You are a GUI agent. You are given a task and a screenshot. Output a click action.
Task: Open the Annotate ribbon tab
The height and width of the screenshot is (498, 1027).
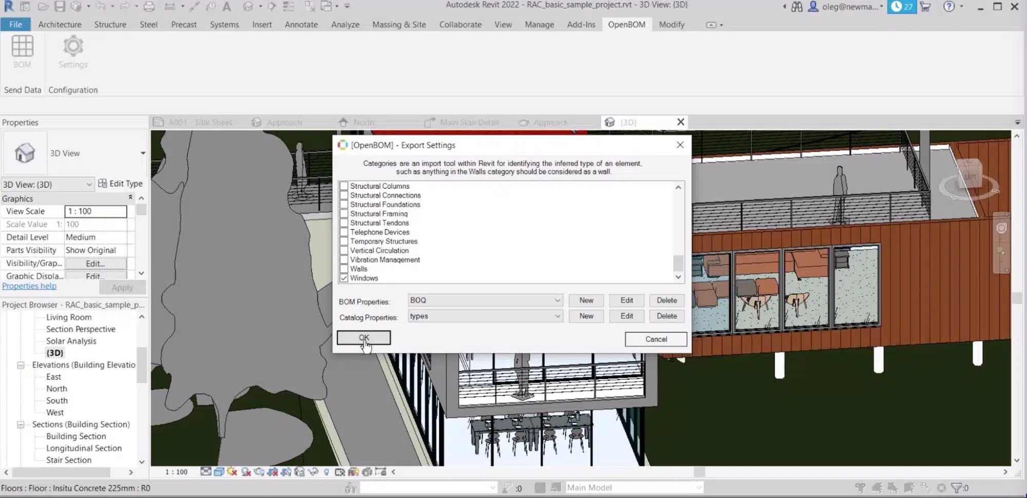tap(301, 24)
